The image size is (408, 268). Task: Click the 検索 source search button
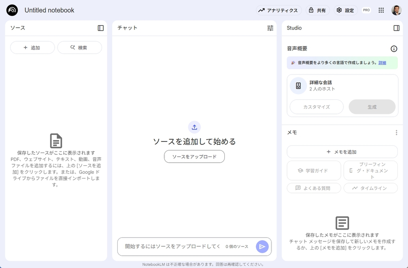click(80, 48)
